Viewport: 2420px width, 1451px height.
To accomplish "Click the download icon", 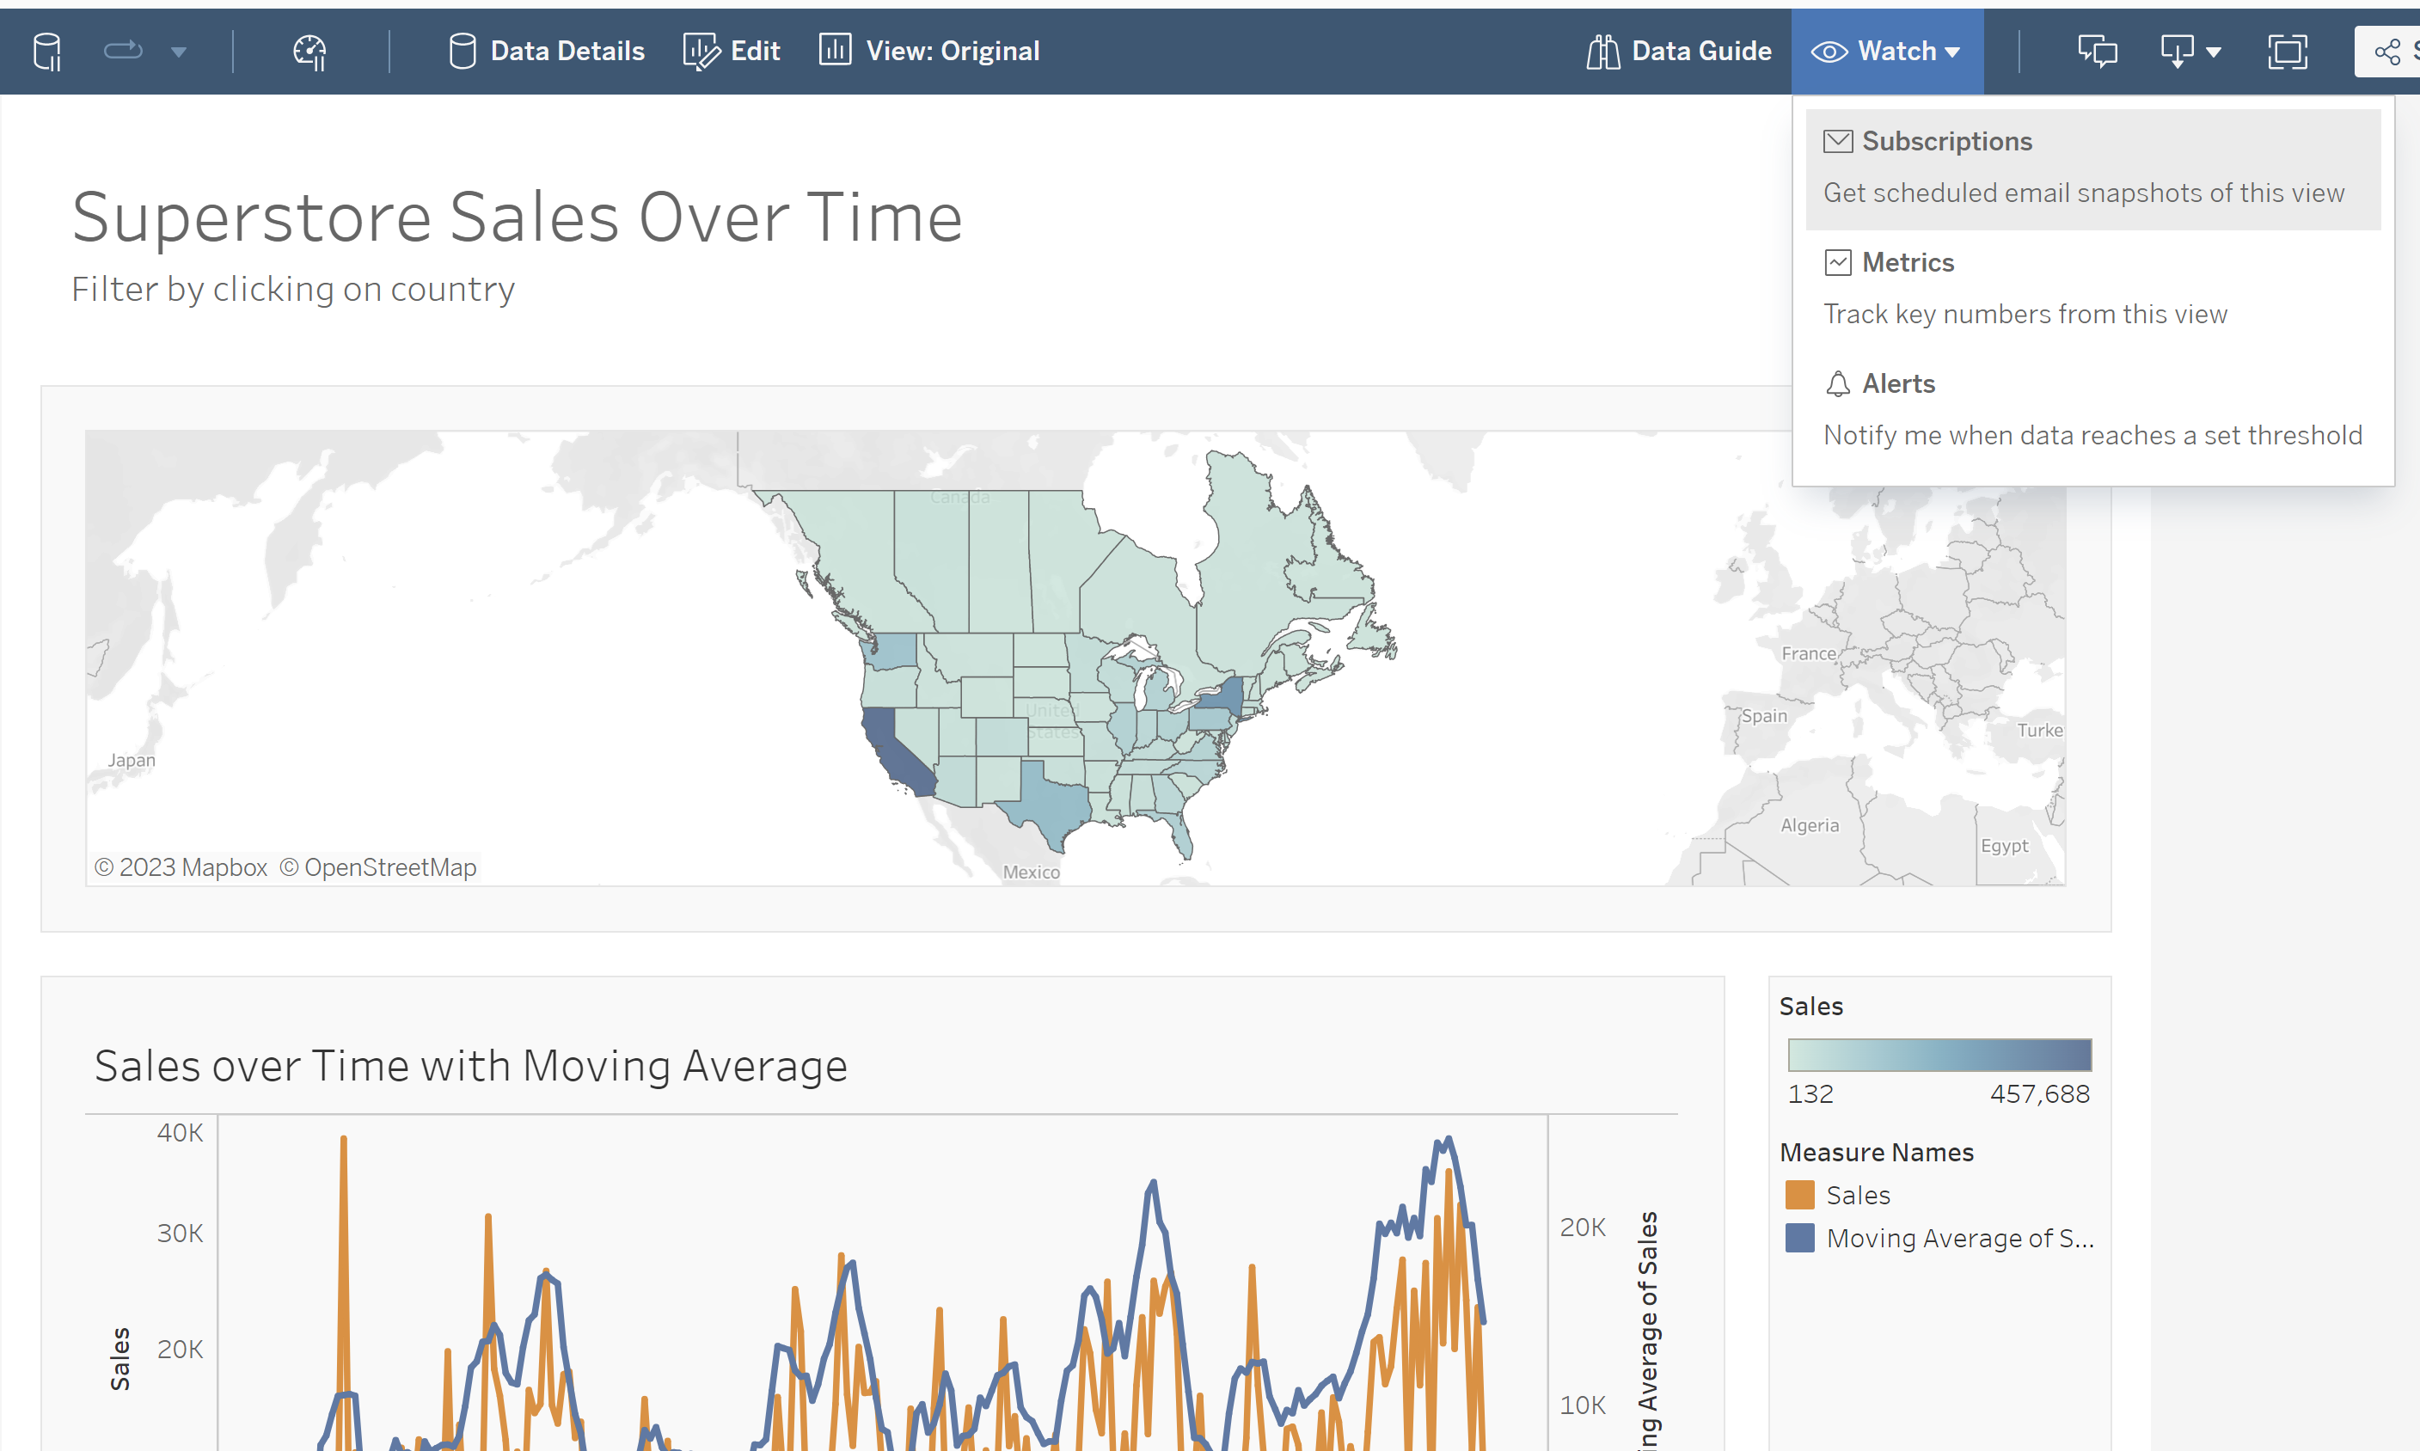I will (2178, 51).
